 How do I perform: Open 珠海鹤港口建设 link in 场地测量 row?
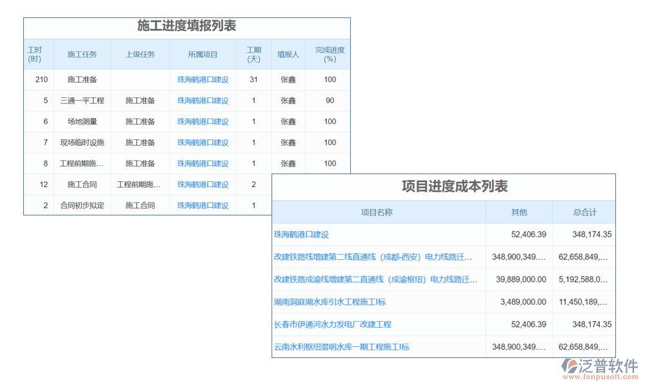[x=203, y=121]
